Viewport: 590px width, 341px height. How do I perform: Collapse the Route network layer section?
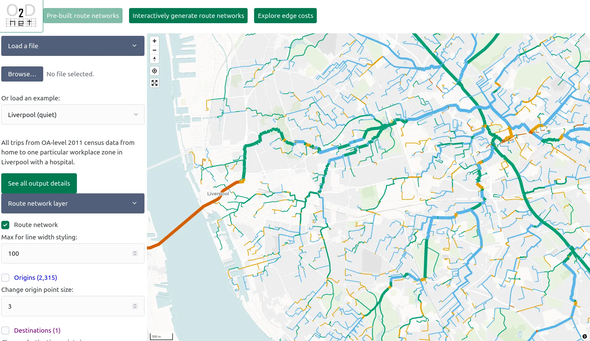(x=73, y=204)
